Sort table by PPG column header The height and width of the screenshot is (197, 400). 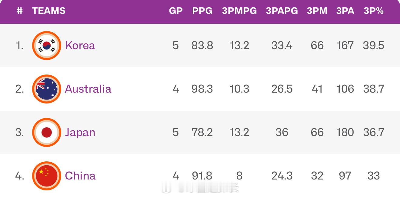202,11
